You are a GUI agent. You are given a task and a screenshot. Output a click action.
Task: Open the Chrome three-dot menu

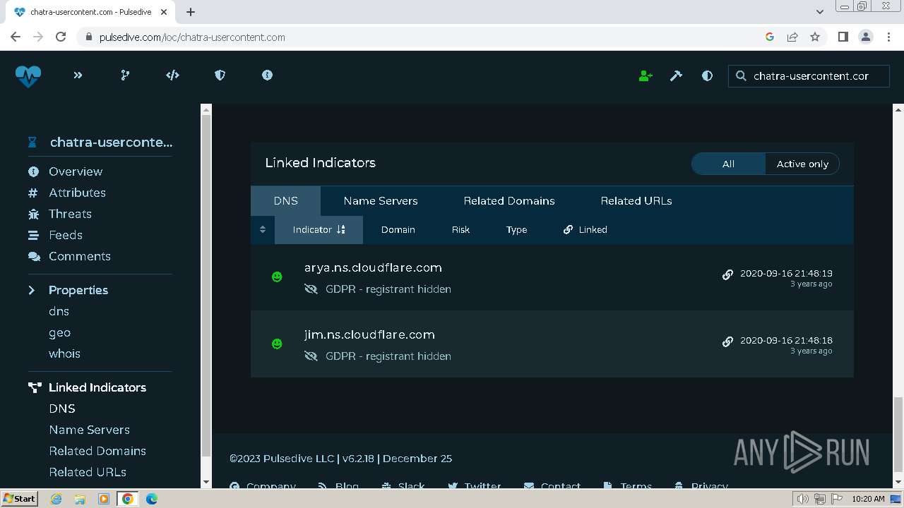click(888, 37)
